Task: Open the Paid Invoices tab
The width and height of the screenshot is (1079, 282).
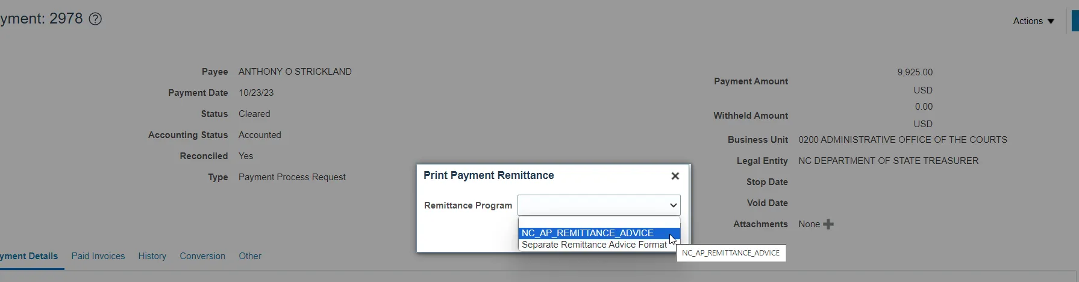Action: [98, 256]
